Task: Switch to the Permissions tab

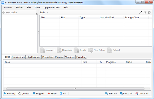Action: [18, 57]
